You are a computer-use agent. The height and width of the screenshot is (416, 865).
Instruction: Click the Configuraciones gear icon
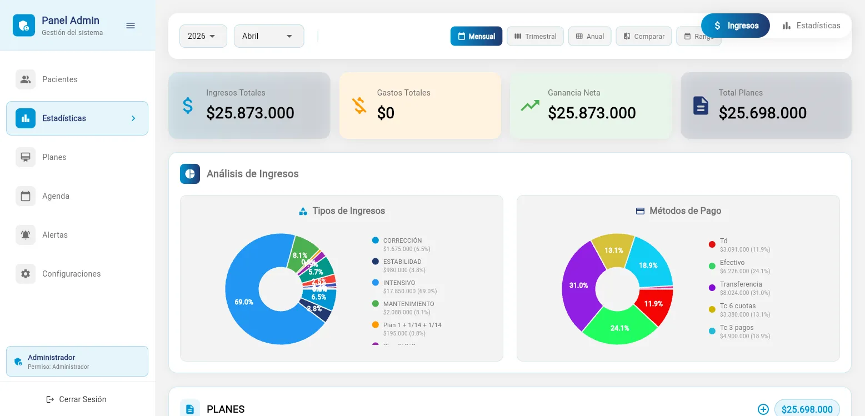[26, 274]
